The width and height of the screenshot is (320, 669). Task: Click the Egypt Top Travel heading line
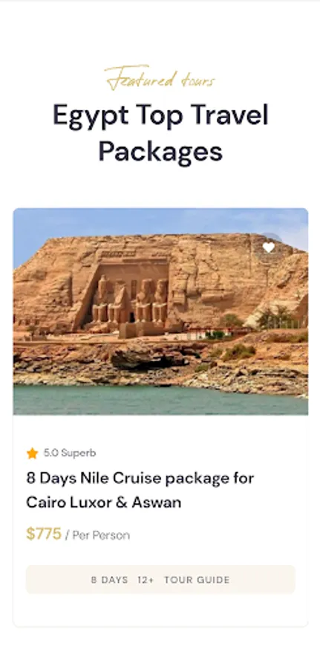click(160, 117)
